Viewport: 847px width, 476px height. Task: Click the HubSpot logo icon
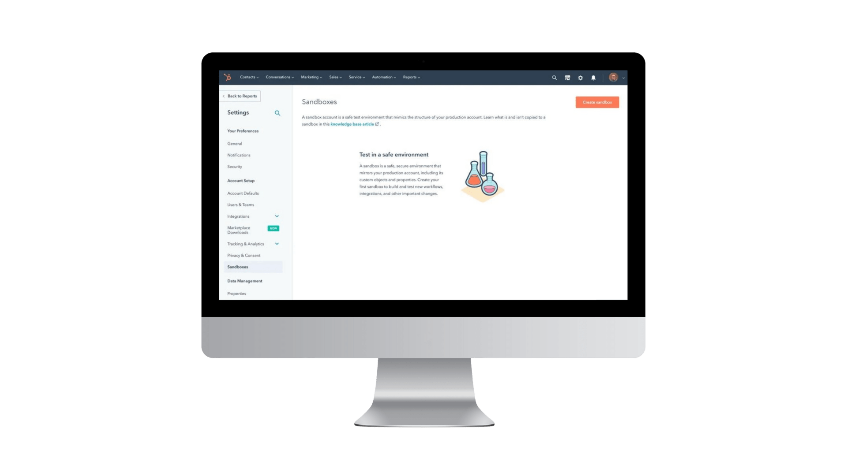228,77
